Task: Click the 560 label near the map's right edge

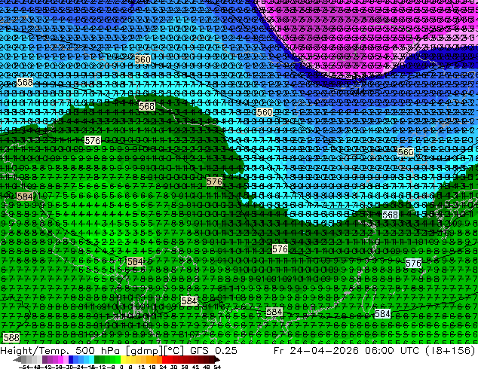Action: [x=406, y=152]
